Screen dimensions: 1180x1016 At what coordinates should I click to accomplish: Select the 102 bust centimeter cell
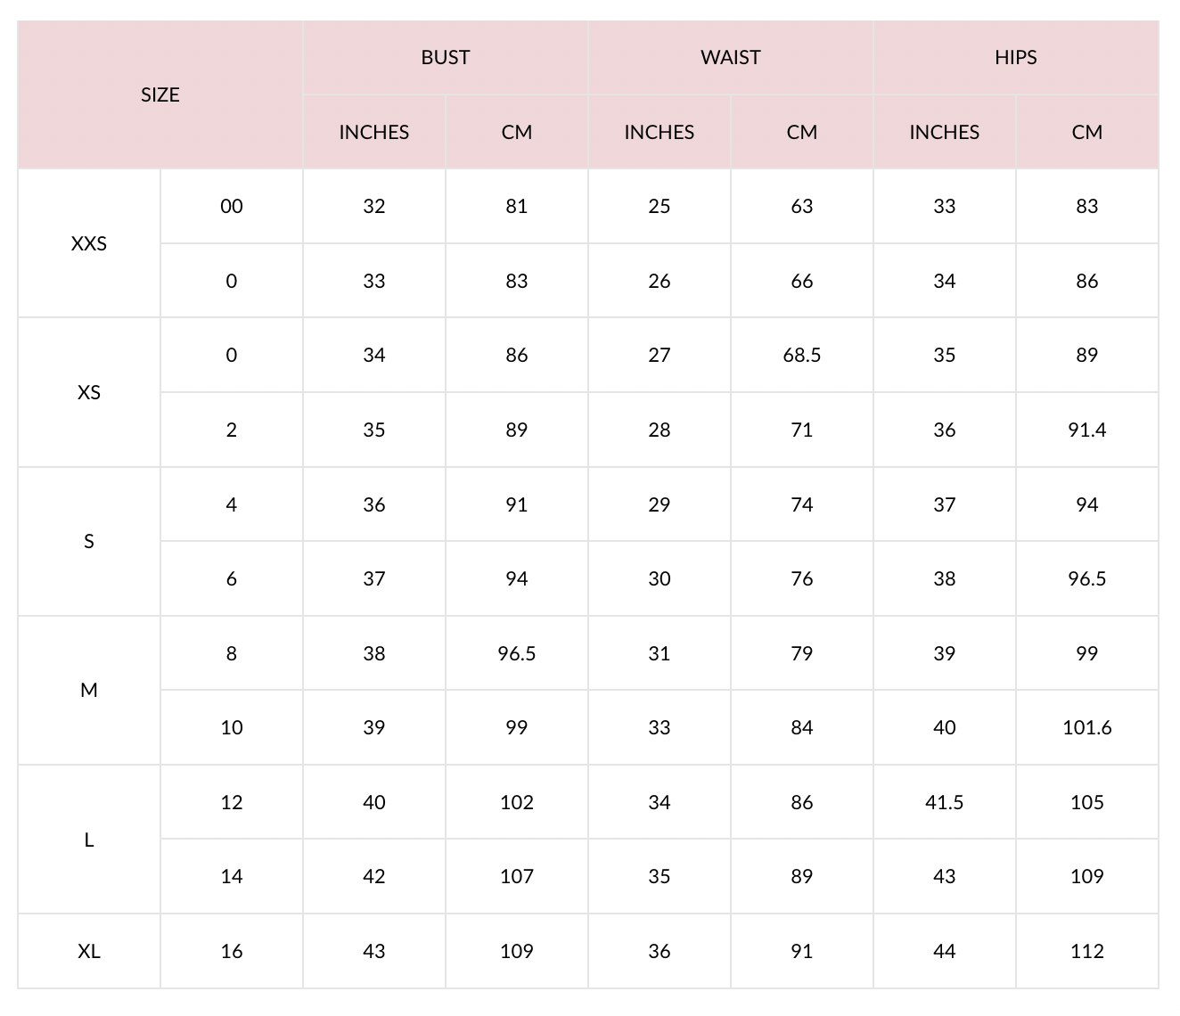click(x=516, y=802)
